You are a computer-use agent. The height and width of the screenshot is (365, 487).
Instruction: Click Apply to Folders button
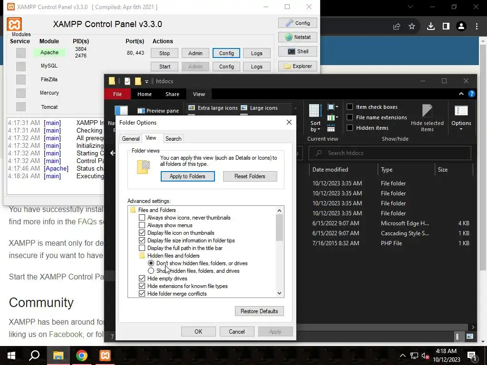187,176
